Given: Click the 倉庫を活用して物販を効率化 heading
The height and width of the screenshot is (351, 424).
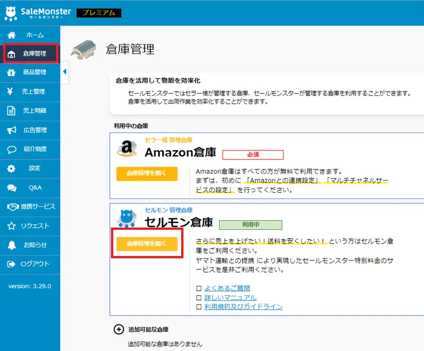Looking at the screenshot, I should point(158,80).
